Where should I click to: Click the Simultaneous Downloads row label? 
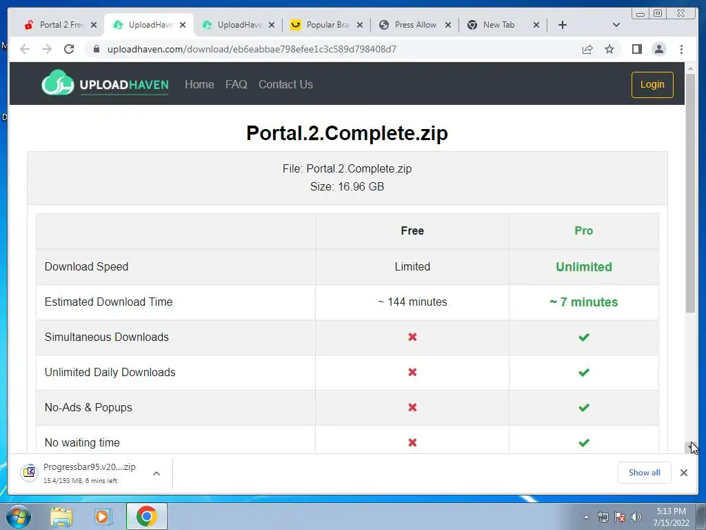[x=107, y=337]
